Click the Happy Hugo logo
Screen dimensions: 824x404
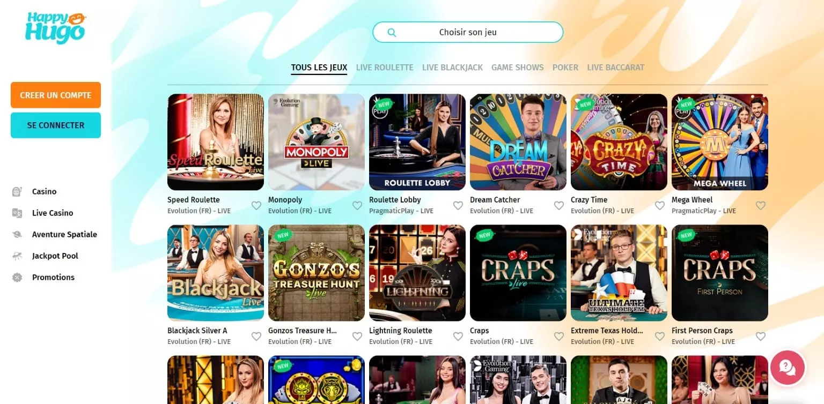[55, 28]
